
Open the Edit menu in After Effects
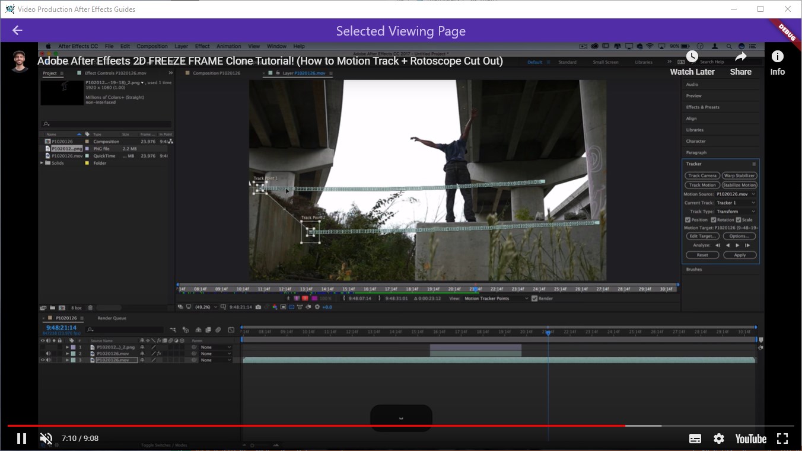(x=125, y=46)
